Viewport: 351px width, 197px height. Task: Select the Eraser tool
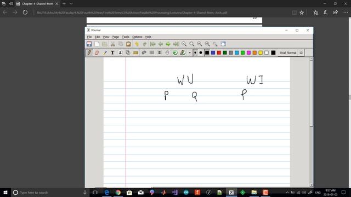point(97,53)
